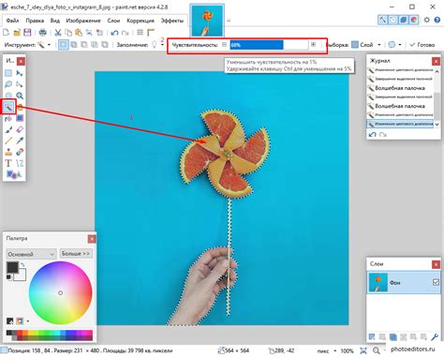Decrease sensitivity with the minus button
444x357 pixels.
[224, 44]
